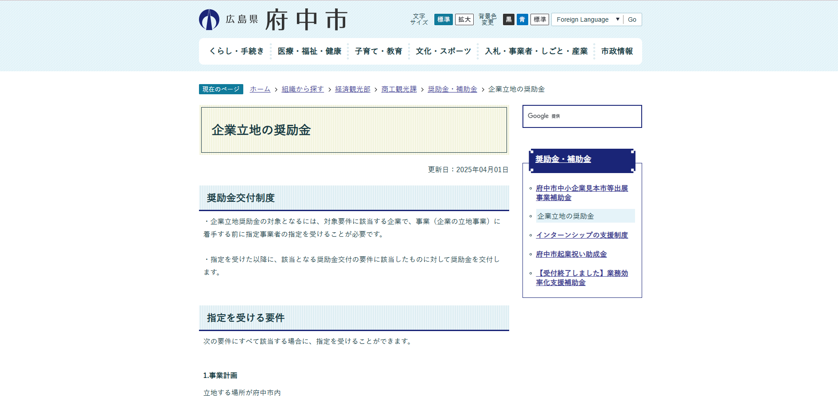This screenshot has width=838, height=401.
Task: Open 奨励金・補助金 breadcrumb link
Action: pyautogui.click(x=452, y=89)
